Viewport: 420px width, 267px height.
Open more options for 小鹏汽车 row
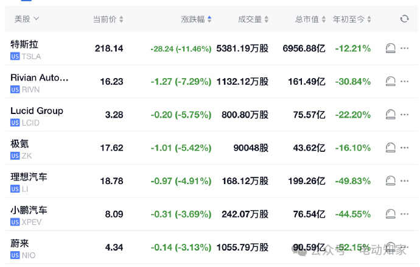[404, 214]
